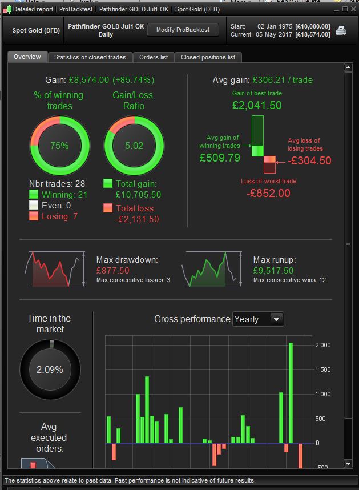The width and height of the screenshot is (359, 490).
Task: Click the 75% winning trades donut chart
Action: (59, 146)
